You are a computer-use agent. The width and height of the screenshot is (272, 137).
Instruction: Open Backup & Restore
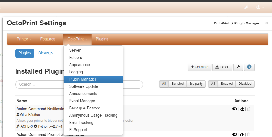(93, 108)
